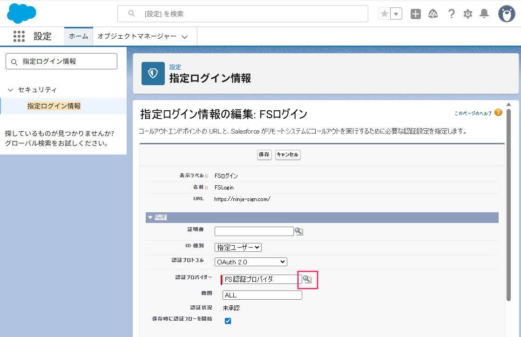Click the quick find box with 指定ログイン情報
Screen dimensions: 521x337
pos(61,61)
